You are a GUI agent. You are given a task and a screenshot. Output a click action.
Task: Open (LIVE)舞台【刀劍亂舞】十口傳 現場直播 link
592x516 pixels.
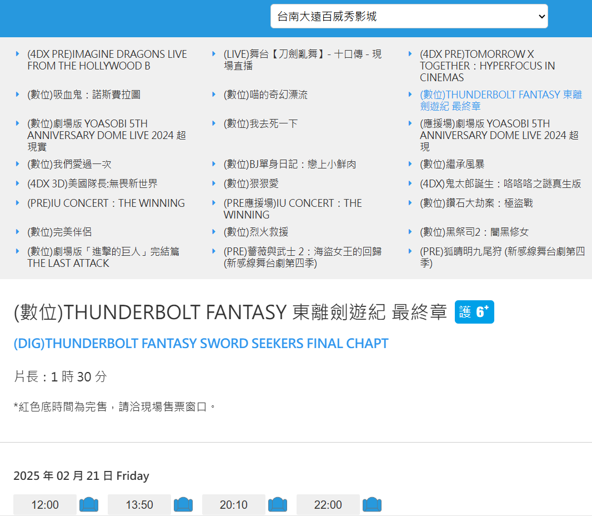pos(303,60)
